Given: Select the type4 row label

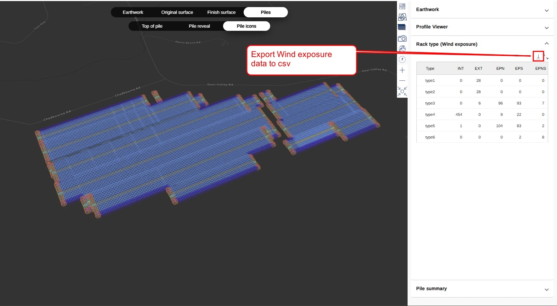Looking at the screenshot, I should [x=430, y=114].
